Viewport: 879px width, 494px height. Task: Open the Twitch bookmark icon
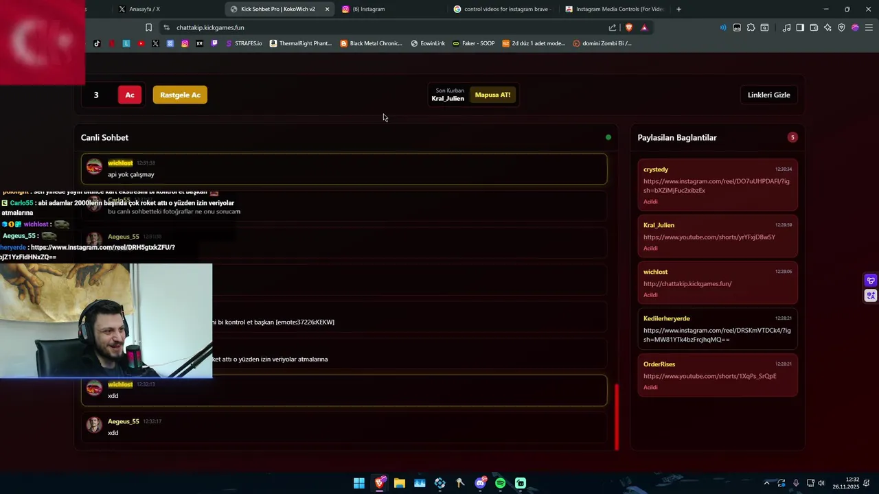[x=214, y=43]
